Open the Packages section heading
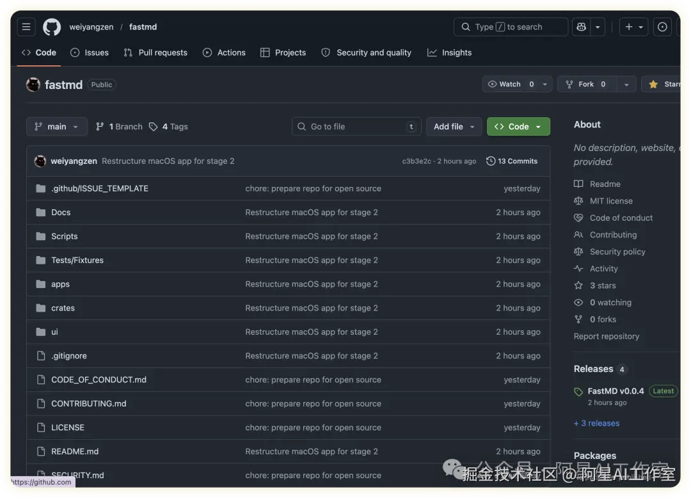 coord(595,456)
